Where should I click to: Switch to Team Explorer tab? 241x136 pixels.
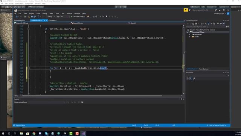tap(204, 69)
